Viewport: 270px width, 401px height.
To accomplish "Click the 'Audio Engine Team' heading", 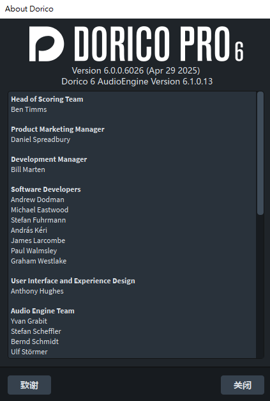I will [43, 311].
